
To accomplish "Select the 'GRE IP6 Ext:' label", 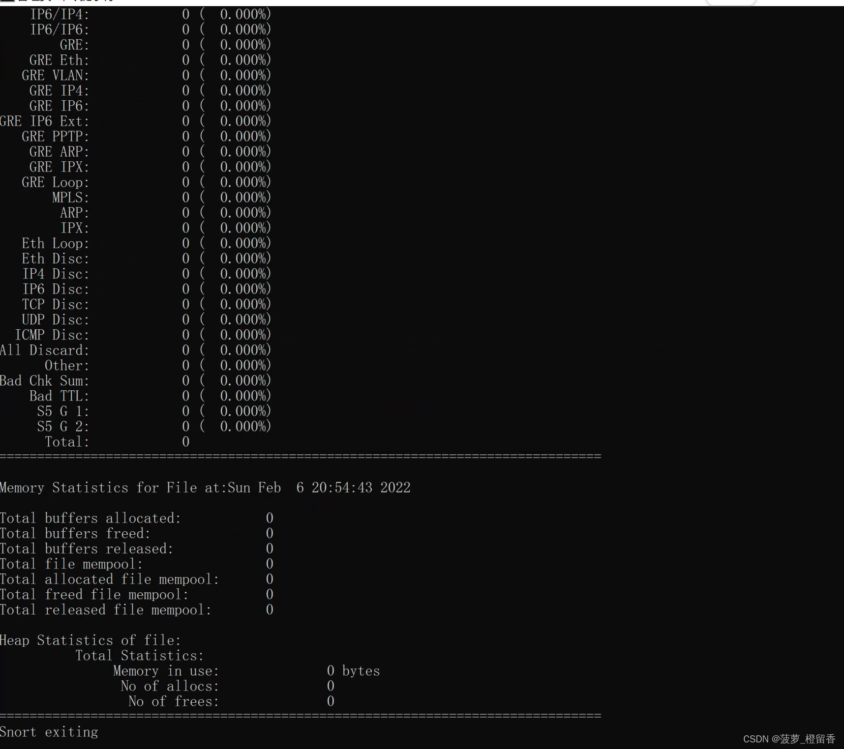I will 45,121.
